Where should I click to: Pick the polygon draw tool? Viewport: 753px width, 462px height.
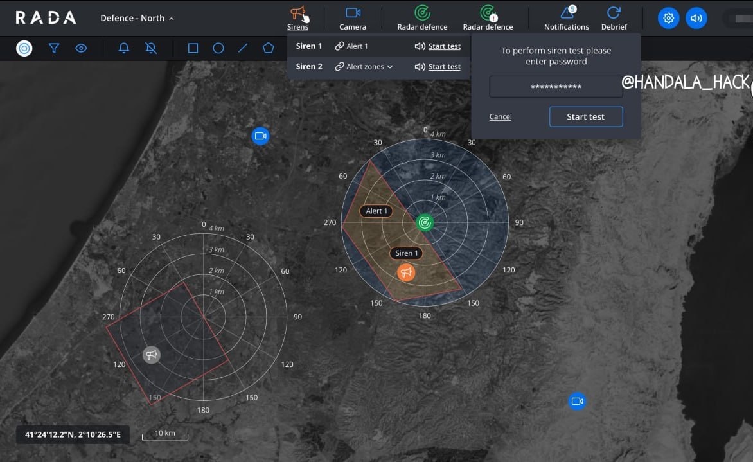click(x=268, y=48)
